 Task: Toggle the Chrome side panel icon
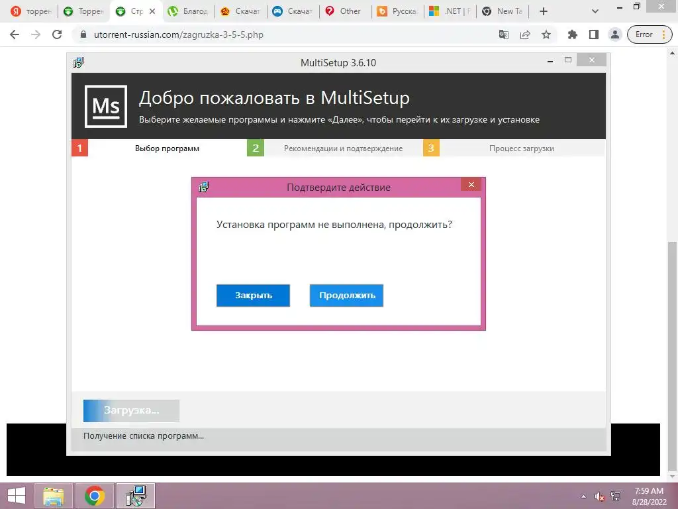594,34
